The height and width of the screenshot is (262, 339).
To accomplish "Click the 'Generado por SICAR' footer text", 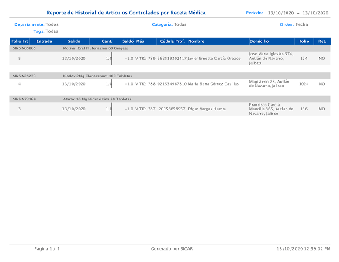I will [x=172, y=249].
